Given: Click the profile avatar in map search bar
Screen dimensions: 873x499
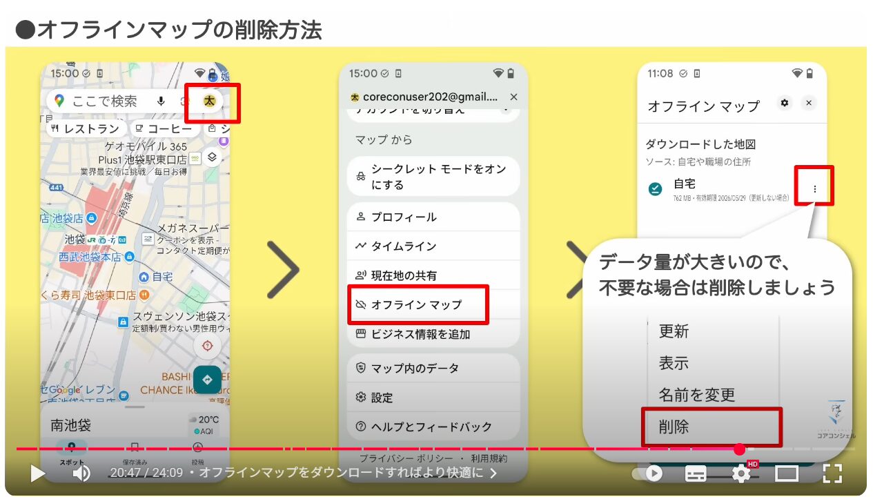Looking at the screenshot, I should click(x=210, y=101).
